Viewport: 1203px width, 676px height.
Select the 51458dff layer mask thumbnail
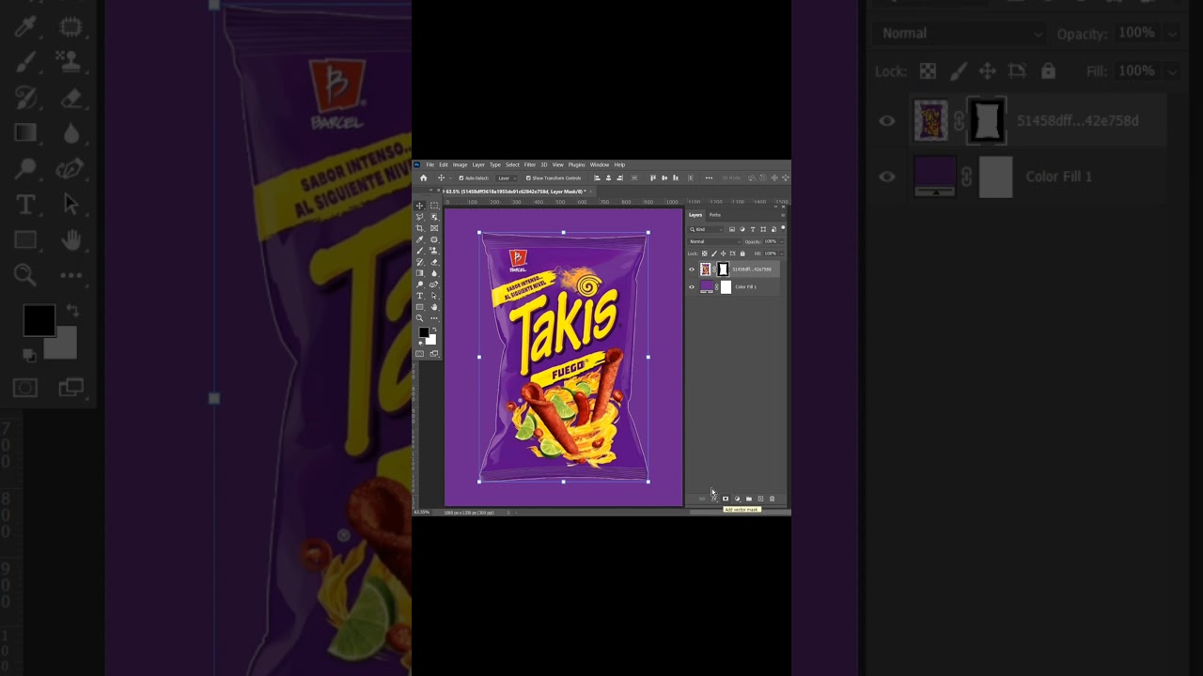click(723, 269)
